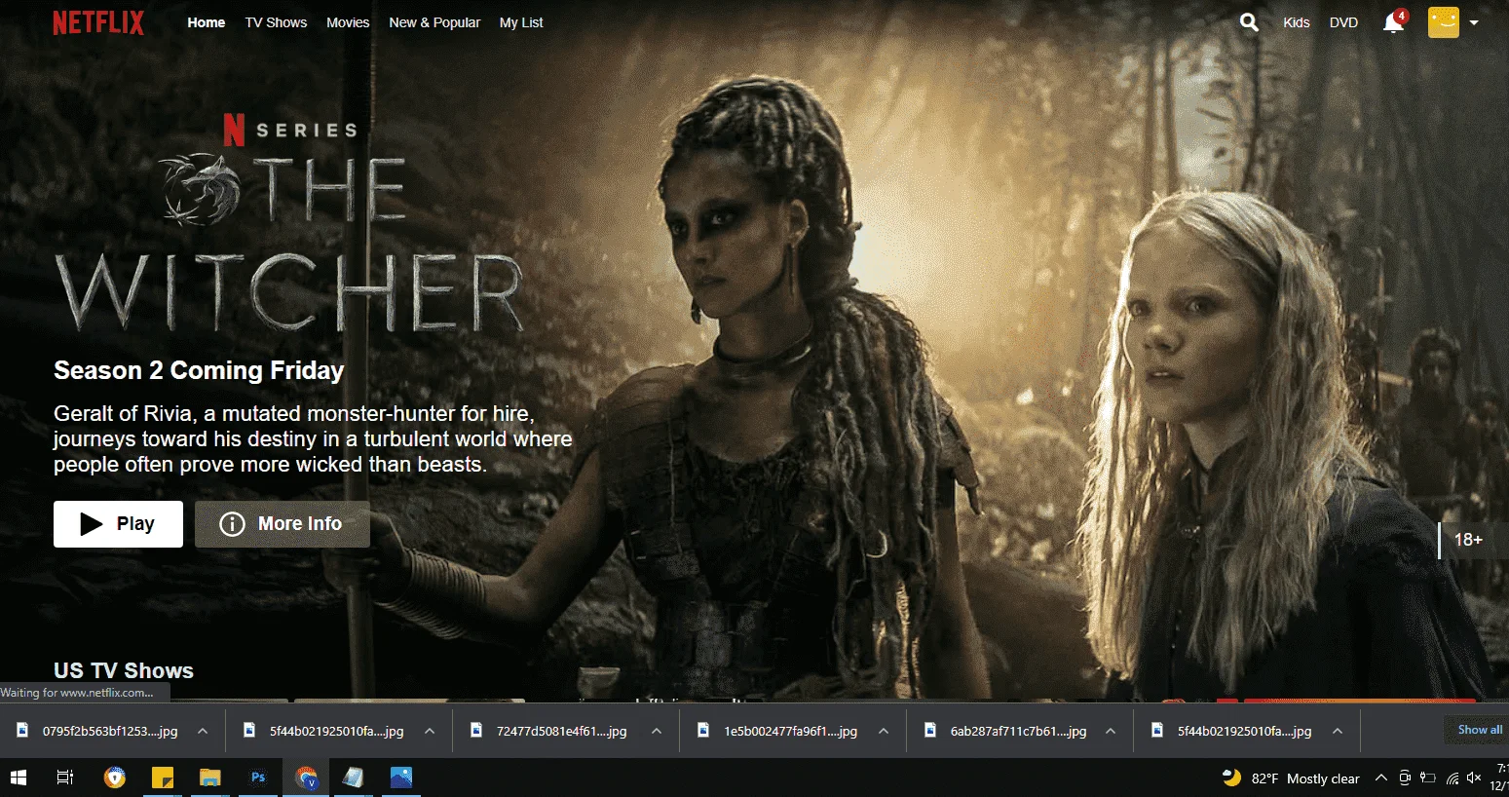
Task: Open Task View on the taskbar
Action: click(x=65, y=778)
